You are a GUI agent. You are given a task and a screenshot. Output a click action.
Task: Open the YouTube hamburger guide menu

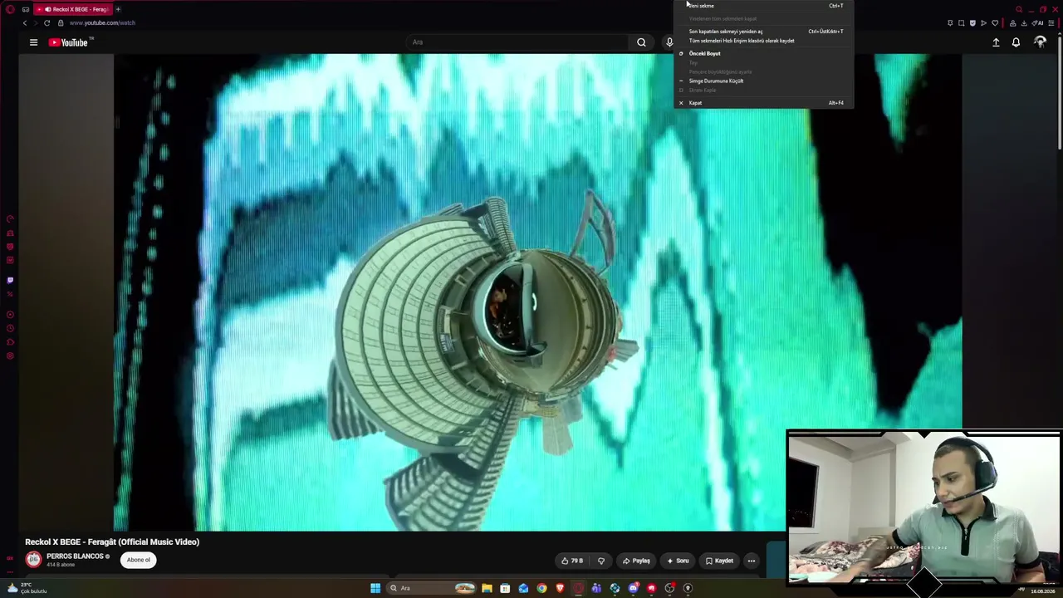pyautogui.click(x=33, y=42)
